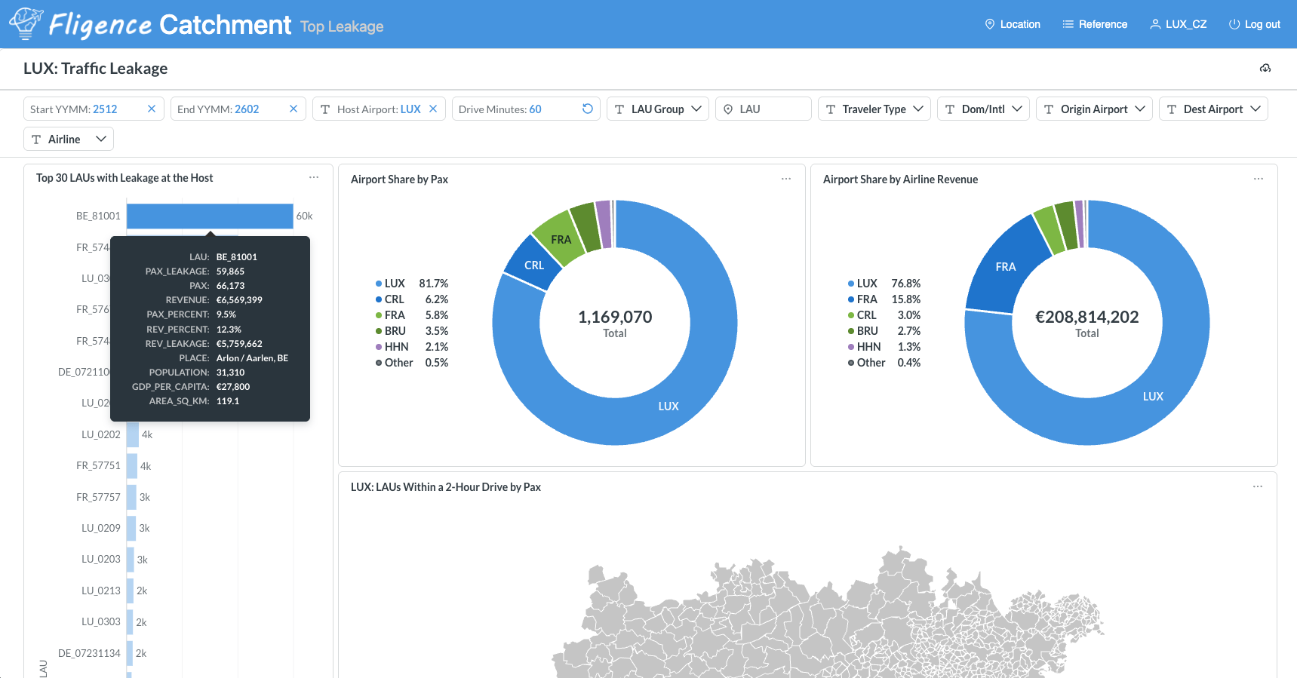Clear the Start YYMM filter with X
This screenshot has height=678, width=1297.
tap(152, 109)
